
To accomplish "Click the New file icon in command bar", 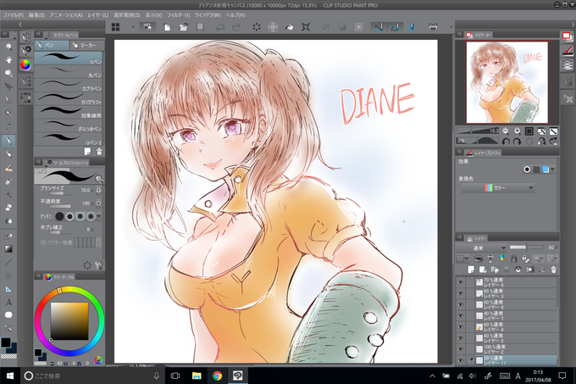I will coord(167,27).
